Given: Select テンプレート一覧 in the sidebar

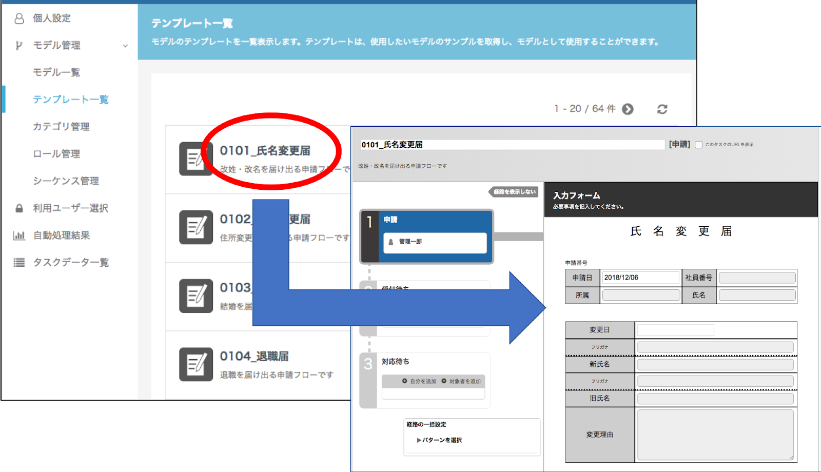Looking at the screenshot, I should point(71,100).
